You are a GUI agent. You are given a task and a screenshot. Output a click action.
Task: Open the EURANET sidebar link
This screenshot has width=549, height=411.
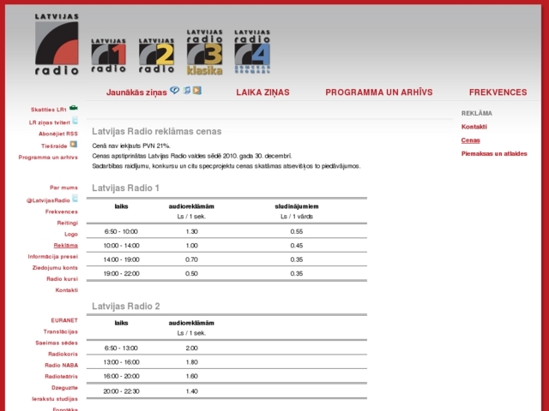click(64, 320)
